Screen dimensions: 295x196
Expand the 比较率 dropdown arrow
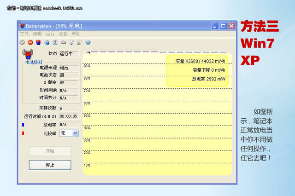[75, 133]
